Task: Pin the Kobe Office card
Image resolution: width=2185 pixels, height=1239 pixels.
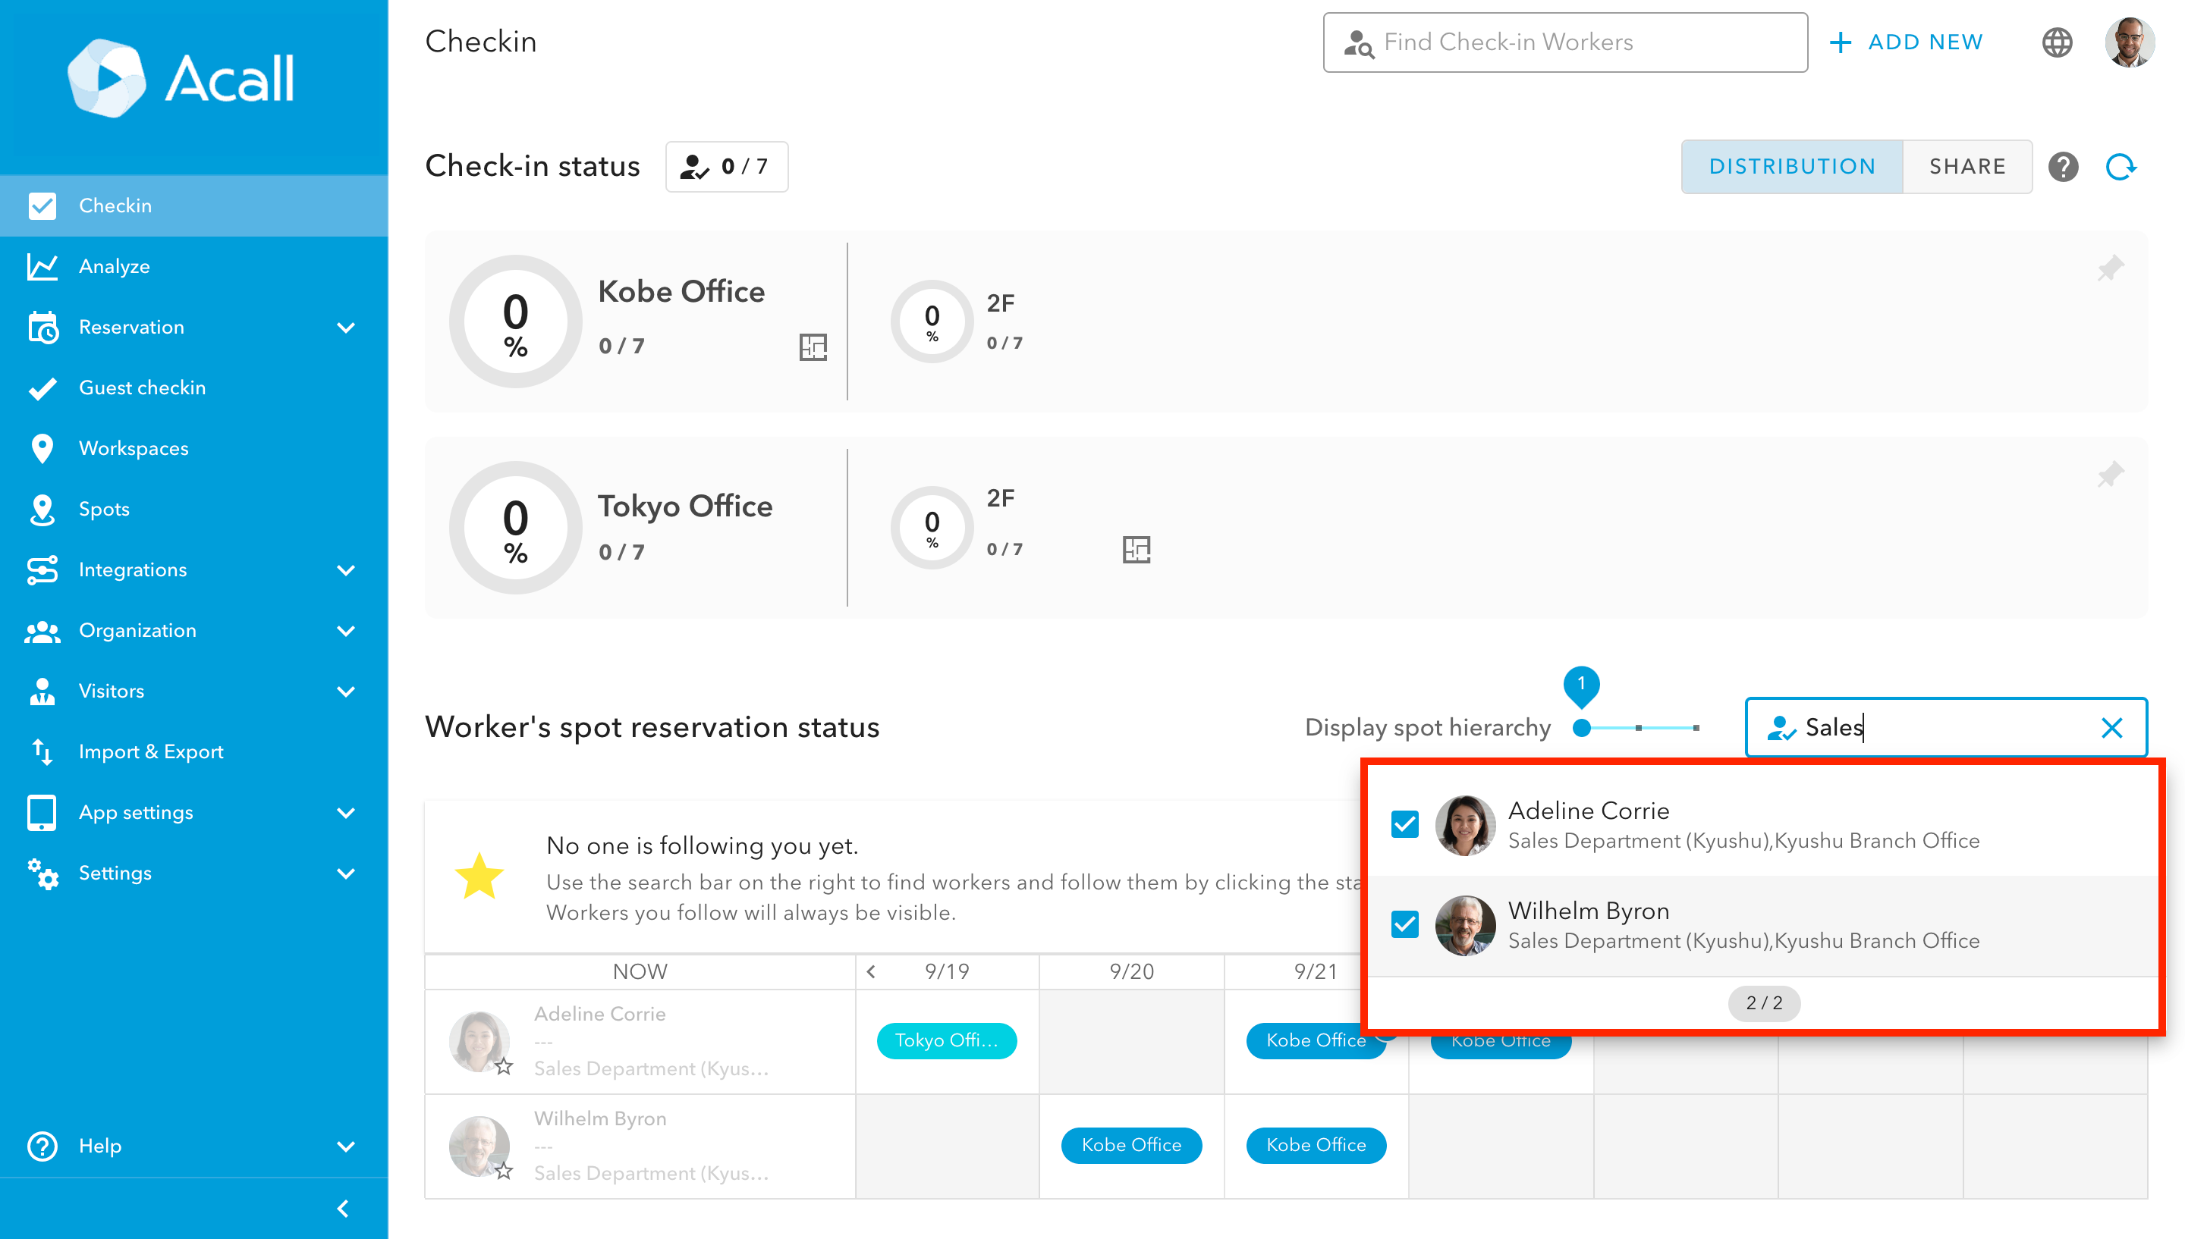Action: point(2110,269)
